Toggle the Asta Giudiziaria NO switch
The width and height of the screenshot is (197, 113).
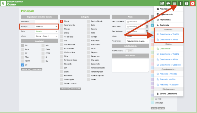click(130, 51)
